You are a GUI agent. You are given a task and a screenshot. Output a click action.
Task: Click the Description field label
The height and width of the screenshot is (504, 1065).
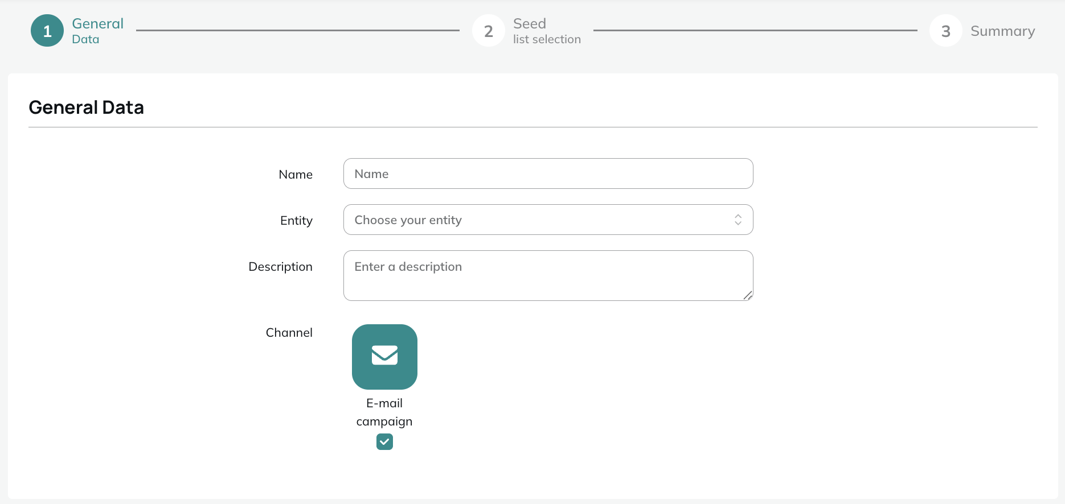pos(280,267)
